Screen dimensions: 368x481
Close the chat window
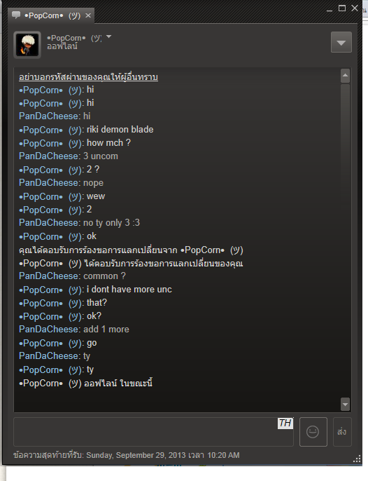[x=355, y=8]
